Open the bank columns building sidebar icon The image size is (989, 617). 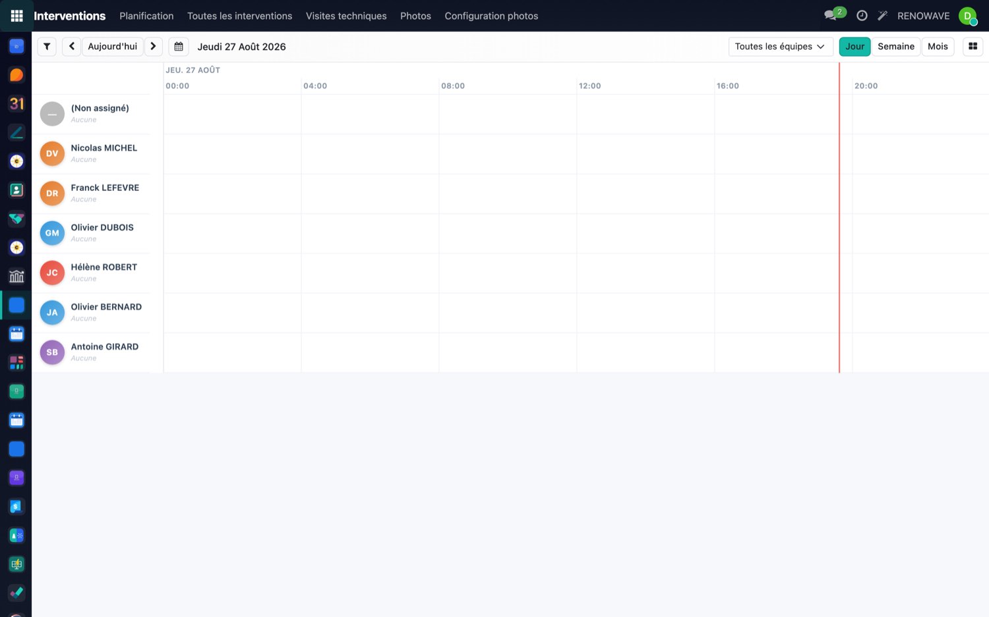tap(16, 276)
